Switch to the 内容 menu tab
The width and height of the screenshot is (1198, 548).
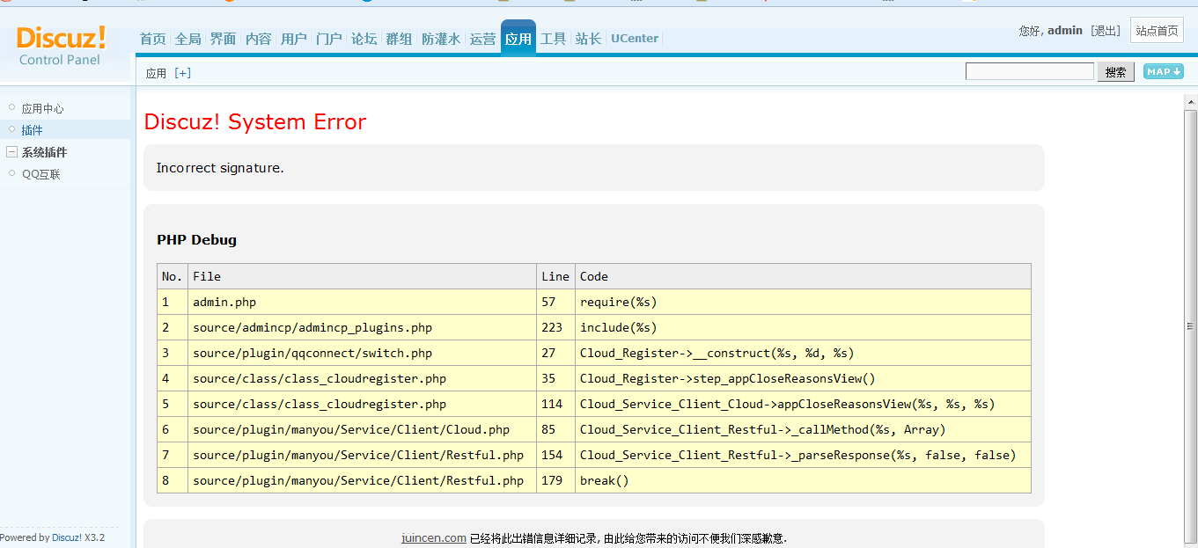pyautogui.click(x=258, y=39)
